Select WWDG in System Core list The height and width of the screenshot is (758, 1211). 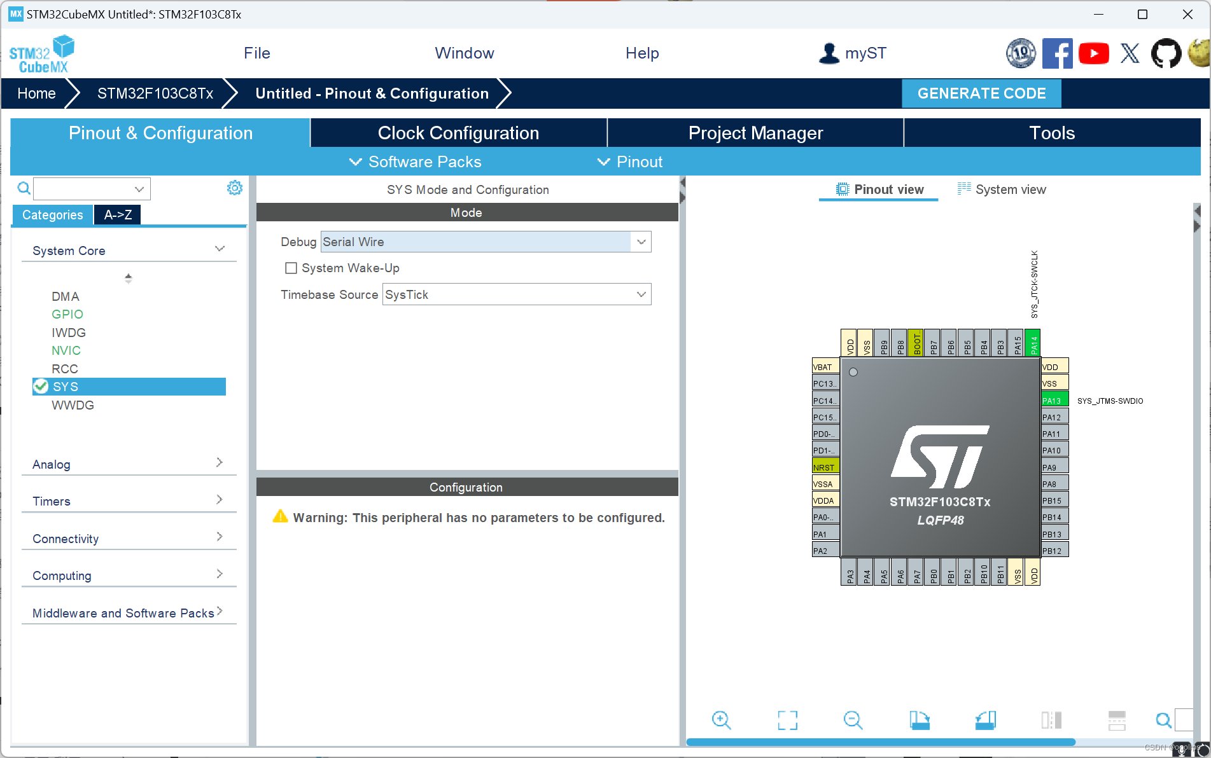tap(73, 405)
